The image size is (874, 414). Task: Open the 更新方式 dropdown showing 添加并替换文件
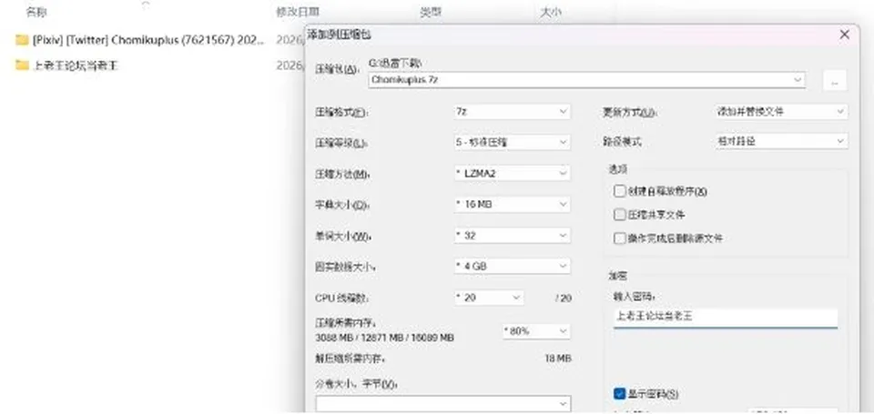[x=781, y=111]
